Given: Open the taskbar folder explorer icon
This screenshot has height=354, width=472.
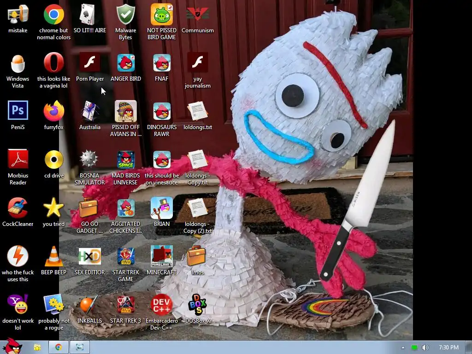Looking at the screenshot, I should click(37, 348).
